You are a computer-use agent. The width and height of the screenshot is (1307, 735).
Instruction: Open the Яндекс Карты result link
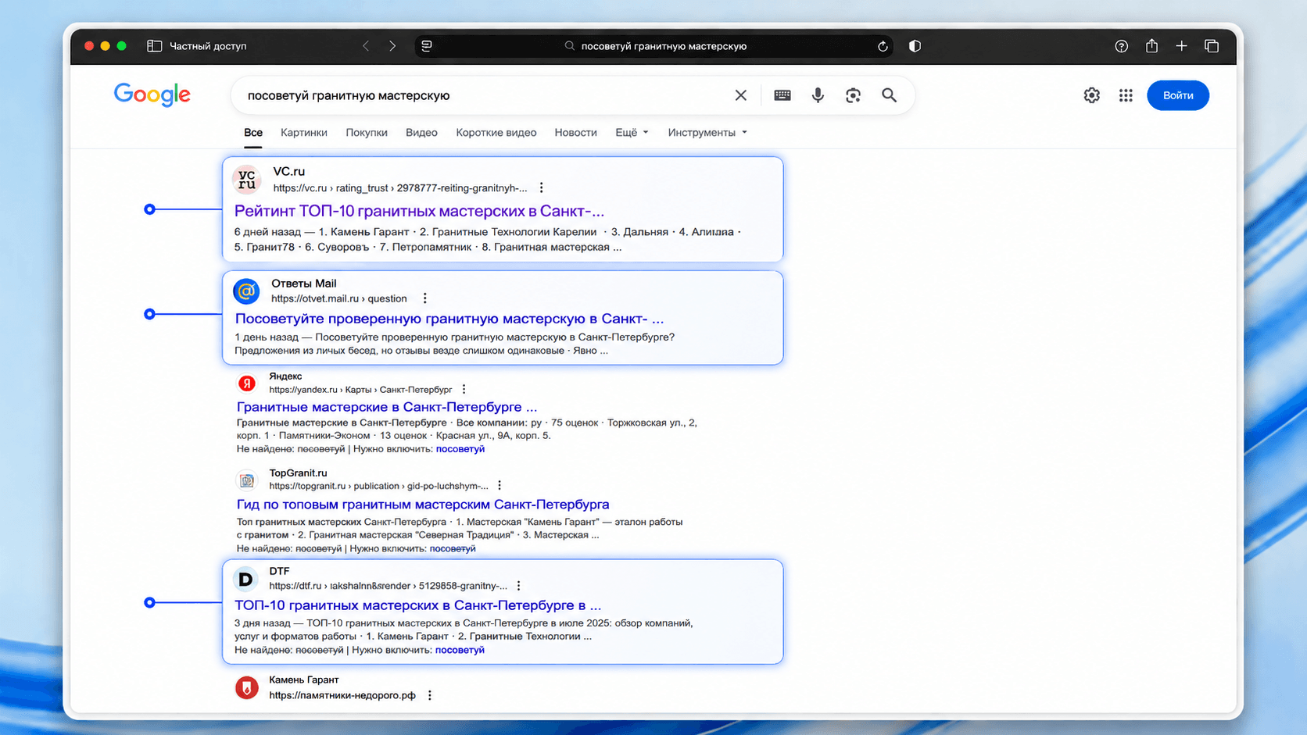point(387,407)
